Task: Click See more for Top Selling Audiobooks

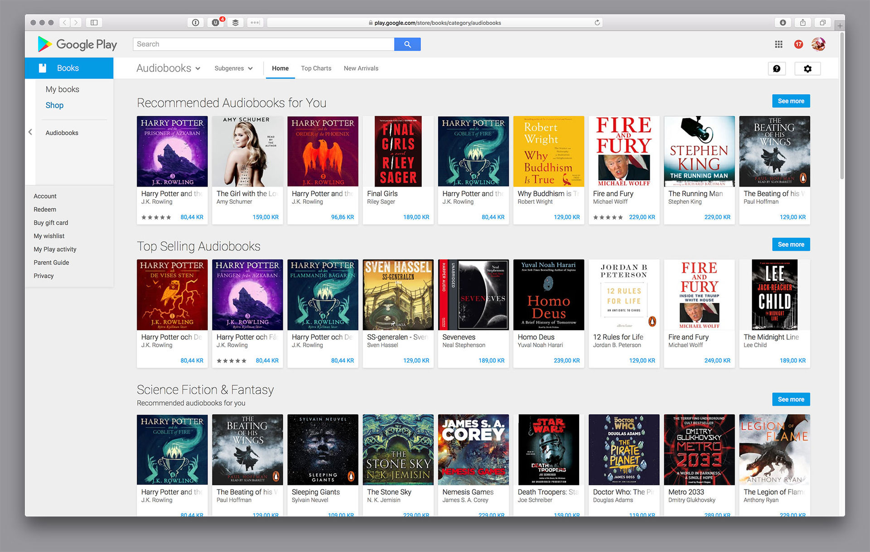Action: pyautogui.click(x=791, y=245)
